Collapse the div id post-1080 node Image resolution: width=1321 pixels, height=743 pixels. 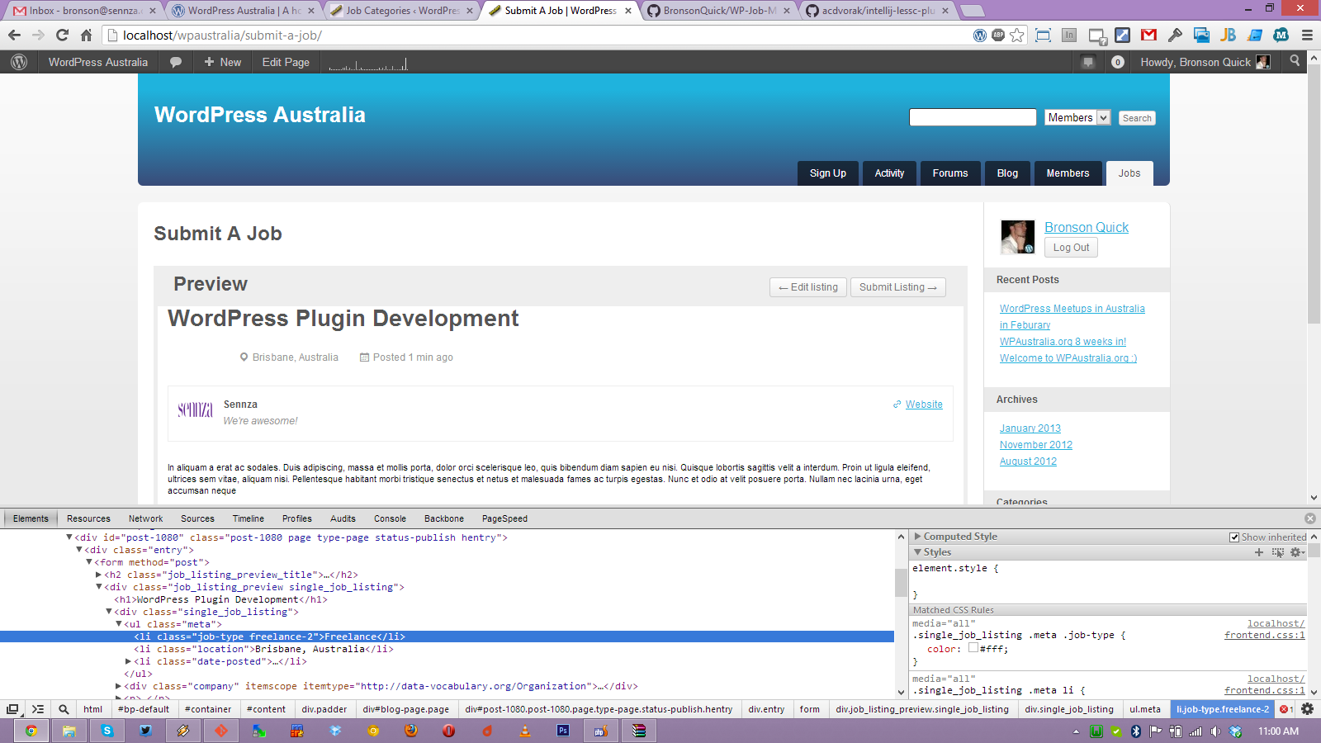coord(69,537)
